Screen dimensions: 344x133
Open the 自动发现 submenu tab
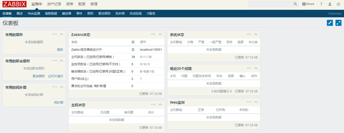pos(136,14)
